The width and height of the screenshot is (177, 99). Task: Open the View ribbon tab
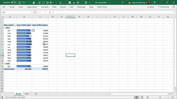tap(71, 7)
